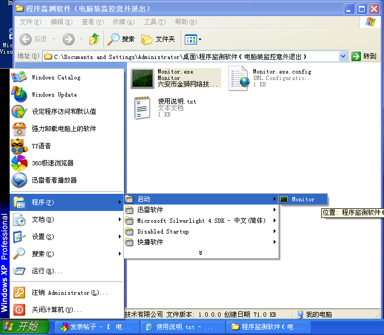384x335 pixels.
Task: Open the Back history dropdown arrow
Action: pyautogui.click(x=54, y=39)
